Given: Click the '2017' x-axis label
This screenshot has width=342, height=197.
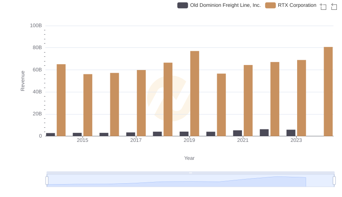Looking at the screenshot, I should point(136,140).
